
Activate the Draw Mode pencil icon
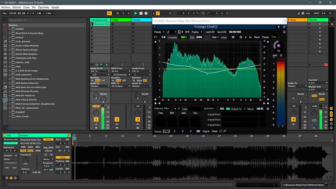(x=299, y=13)
